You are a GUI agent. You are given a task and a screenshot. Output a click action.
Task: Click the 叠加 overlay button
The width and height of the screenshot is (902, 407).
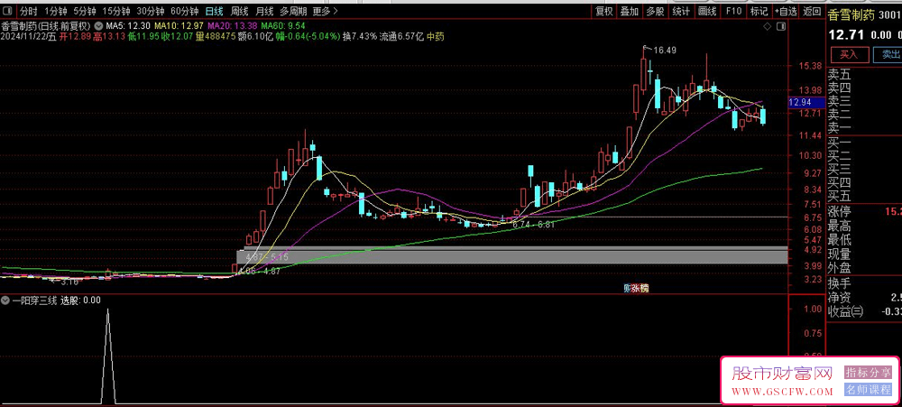630,11
